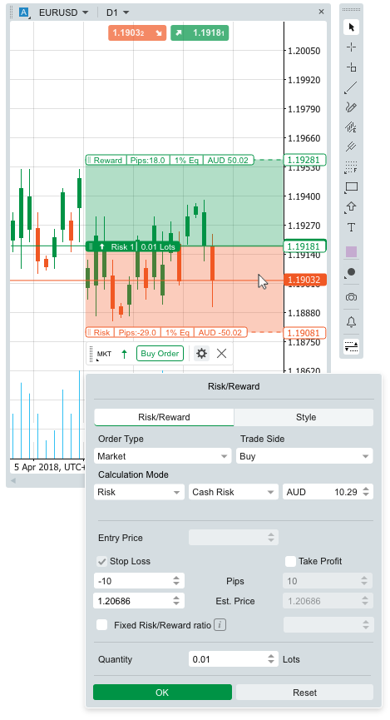This screenshot has width=390, height=720.
Task: Take a chart screenshot with camera icon
Action: [351, 297]
